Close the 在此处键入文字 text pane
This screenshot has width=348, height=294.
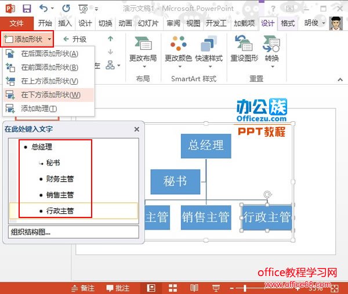point(137,129)
